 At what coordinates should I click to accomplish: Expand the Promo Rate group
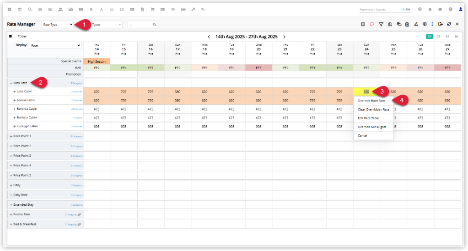tap(11, 214)
